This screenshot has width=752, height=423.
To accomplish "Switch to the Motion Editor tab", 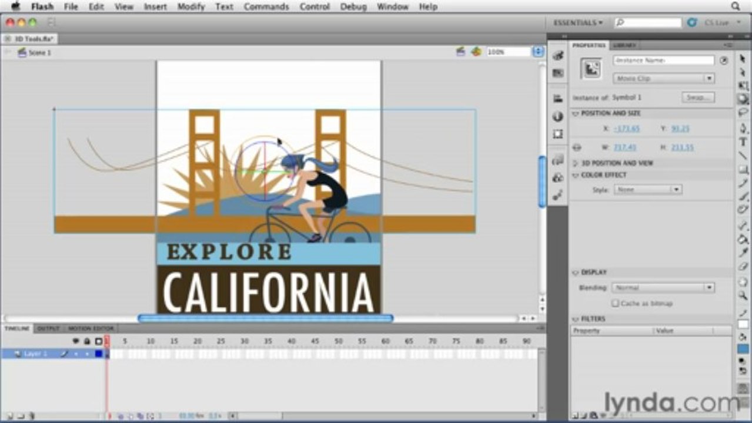I will tap(91, 328).
